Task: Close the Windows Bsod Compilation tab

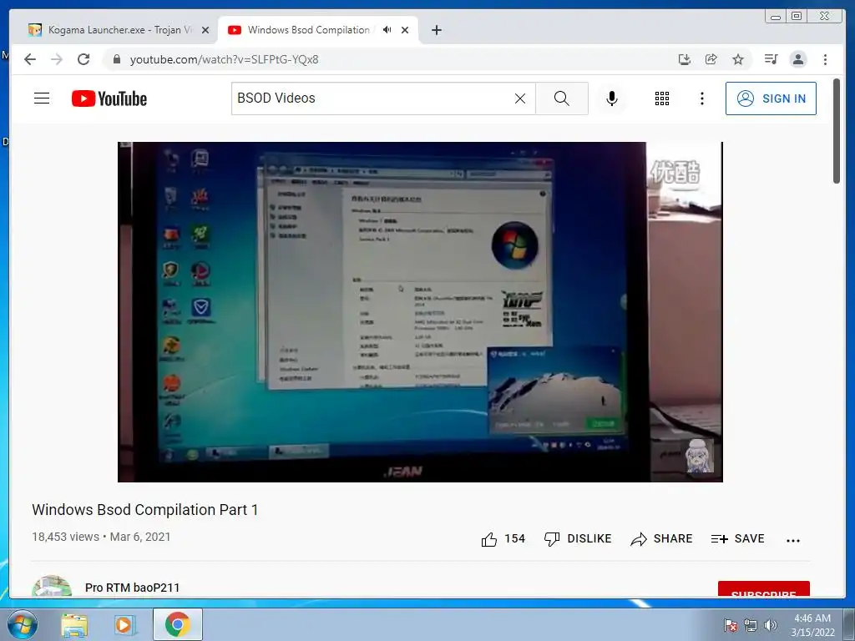Action: tap(405, 30)
